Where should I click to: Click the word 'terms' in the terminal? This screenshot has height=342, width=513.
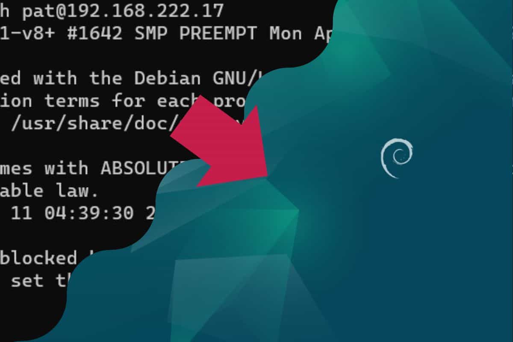tap(72, 102)
